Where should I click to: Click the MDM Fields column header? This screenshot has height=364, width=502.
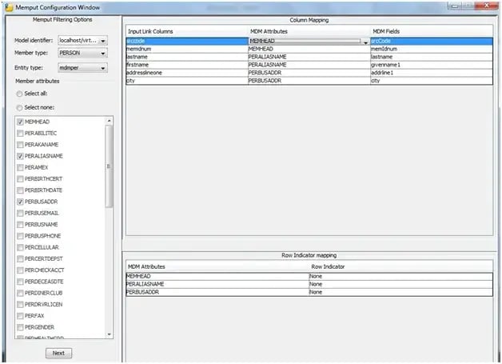(386, 31)
